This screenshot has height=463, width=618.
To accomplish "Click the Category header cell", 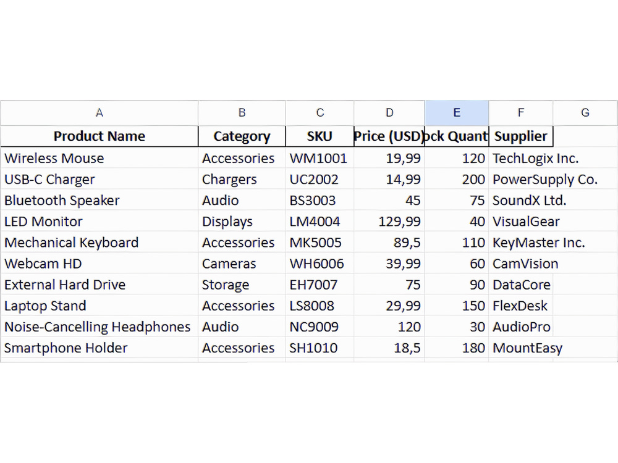I will click(x=242, y=136).
